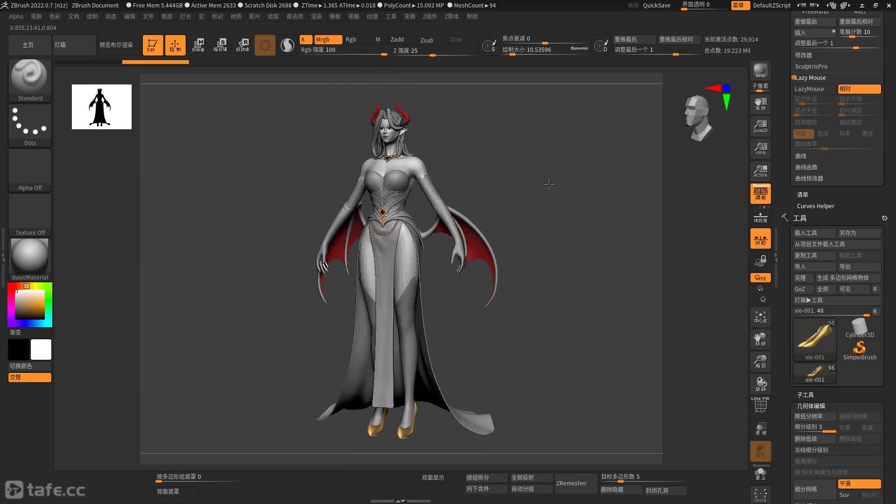Activate the Move gizmo tool icon
The image size is (896, 504).
(198, 45)
